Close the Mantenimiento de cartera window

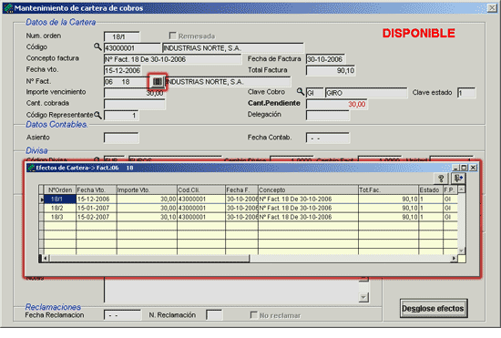pyautogui.click(x=492, y=8)
